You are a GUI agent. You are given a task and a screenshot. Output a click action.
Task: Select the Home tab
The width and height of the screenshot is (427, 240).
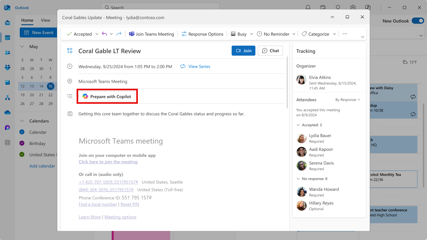(27, 20)
